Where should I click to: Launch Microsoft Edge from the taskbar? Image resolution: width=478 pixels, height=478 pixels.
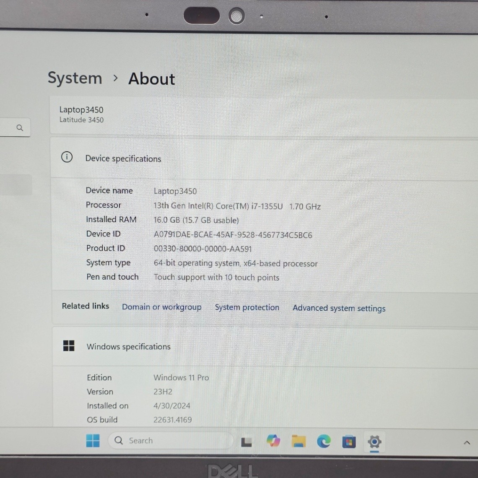click(324, 441)
